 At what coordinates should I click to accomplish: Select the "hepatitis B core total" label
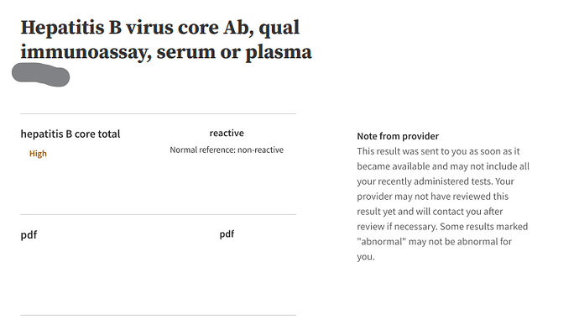point(70,134)
